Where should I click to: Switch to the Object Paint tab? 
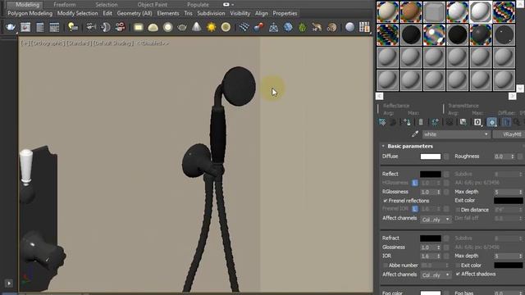[152, 5]
